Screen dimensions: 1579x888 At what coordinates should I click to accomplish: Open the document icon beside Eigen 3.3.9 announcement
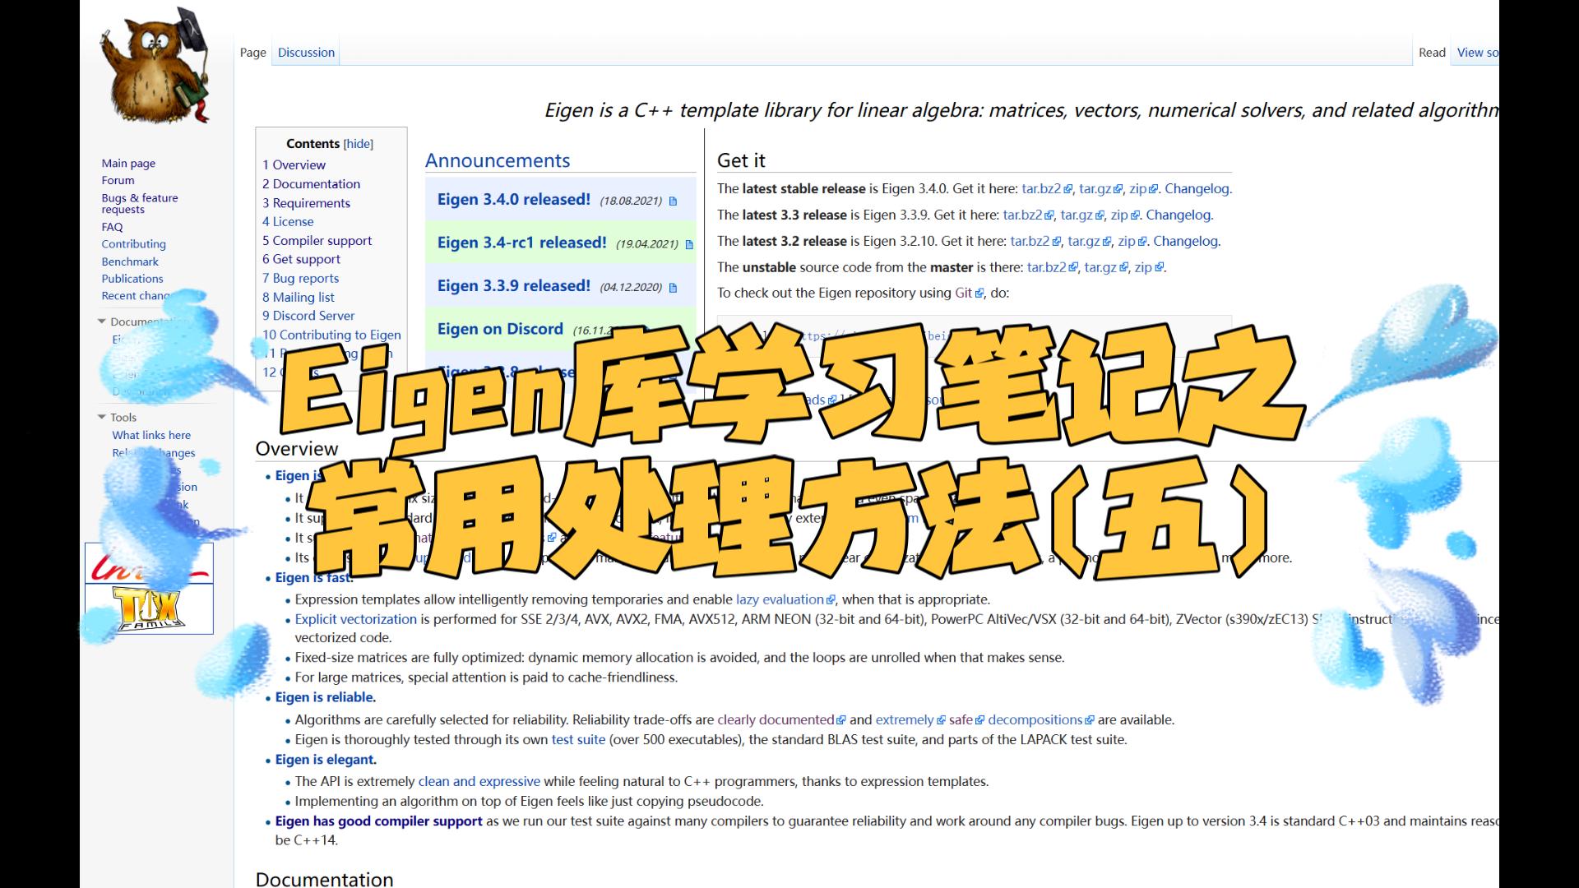coord(673,288)
